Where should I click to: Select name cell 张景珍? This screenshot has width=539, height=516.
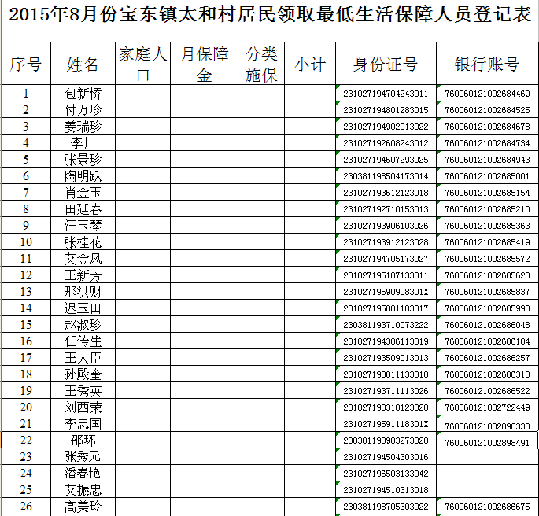(83, 159)
